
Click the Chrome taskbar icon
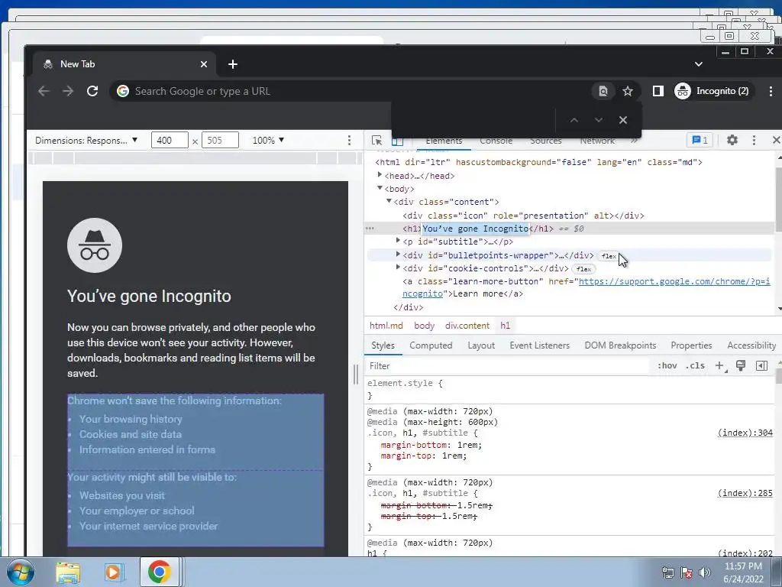click(x=159, y=572)
